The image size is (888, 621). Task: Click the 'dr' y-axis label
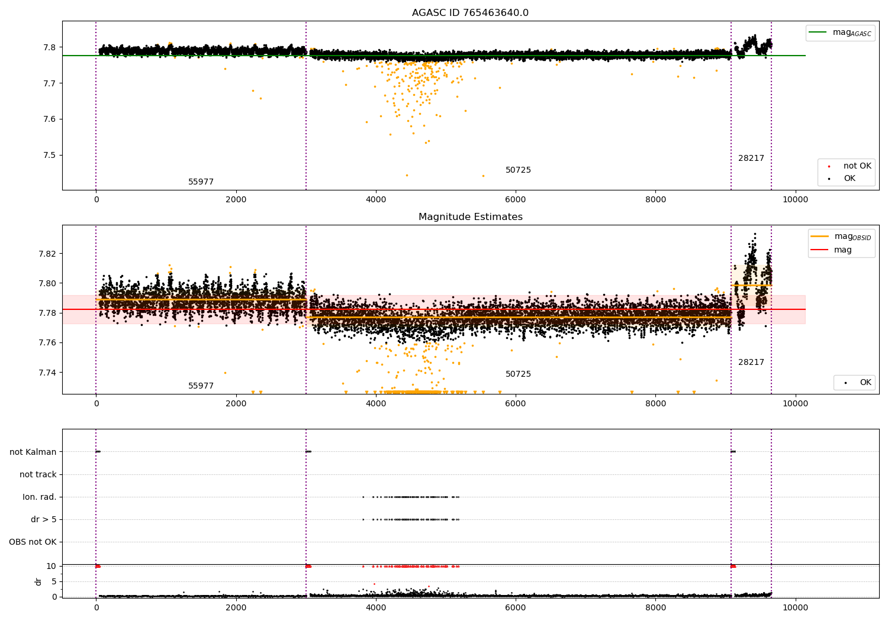pyautogui.click(x=38, y=581)
